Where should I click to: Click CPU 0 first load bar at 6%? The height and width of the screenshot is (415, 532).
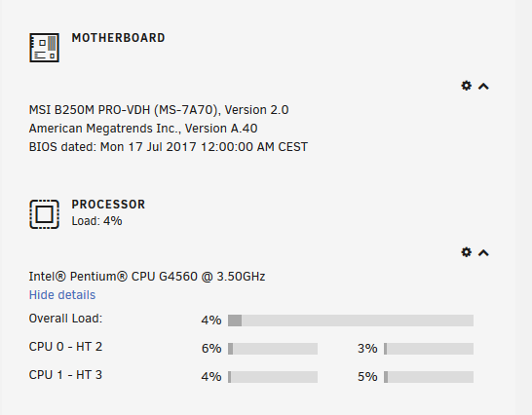273,349
